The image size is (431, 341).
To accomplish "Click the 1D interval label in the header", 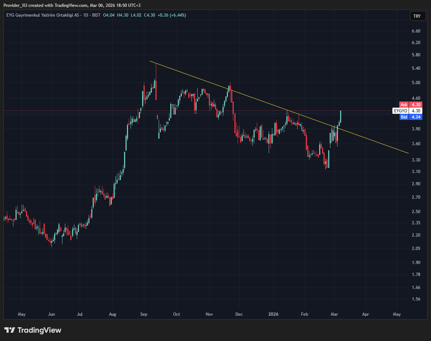I will pos(85,15).
